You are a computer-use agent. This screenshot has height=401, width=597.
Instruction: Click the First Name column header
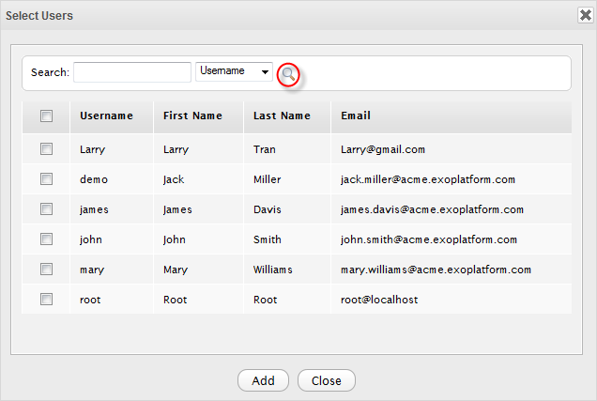(x=192, y=116)
